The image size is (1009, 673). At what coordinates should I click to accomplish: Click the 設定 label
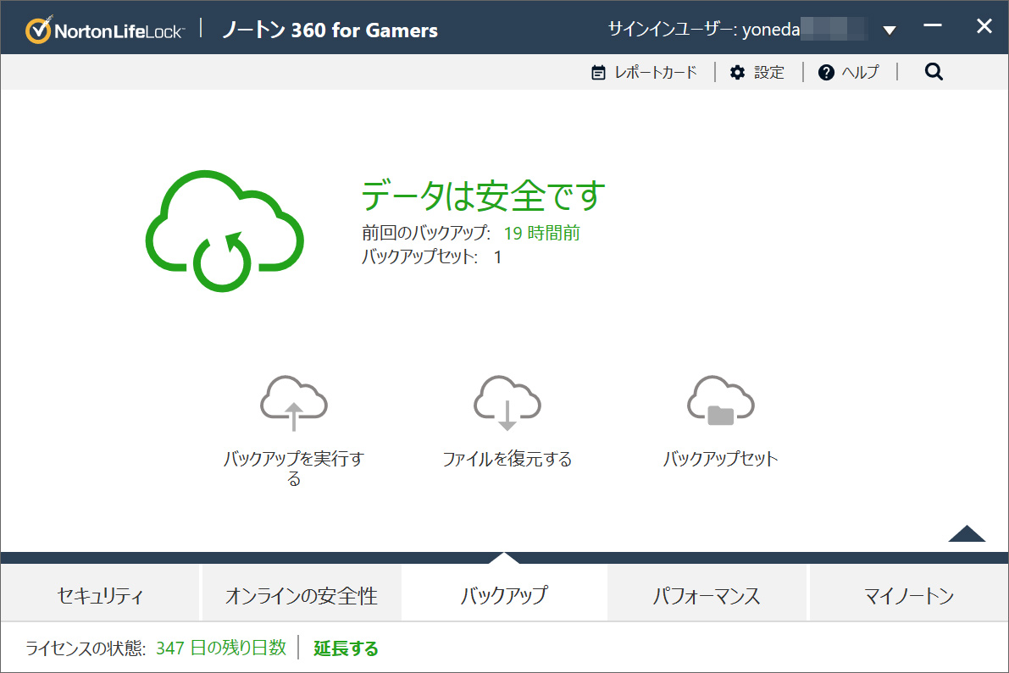point(769,73)
